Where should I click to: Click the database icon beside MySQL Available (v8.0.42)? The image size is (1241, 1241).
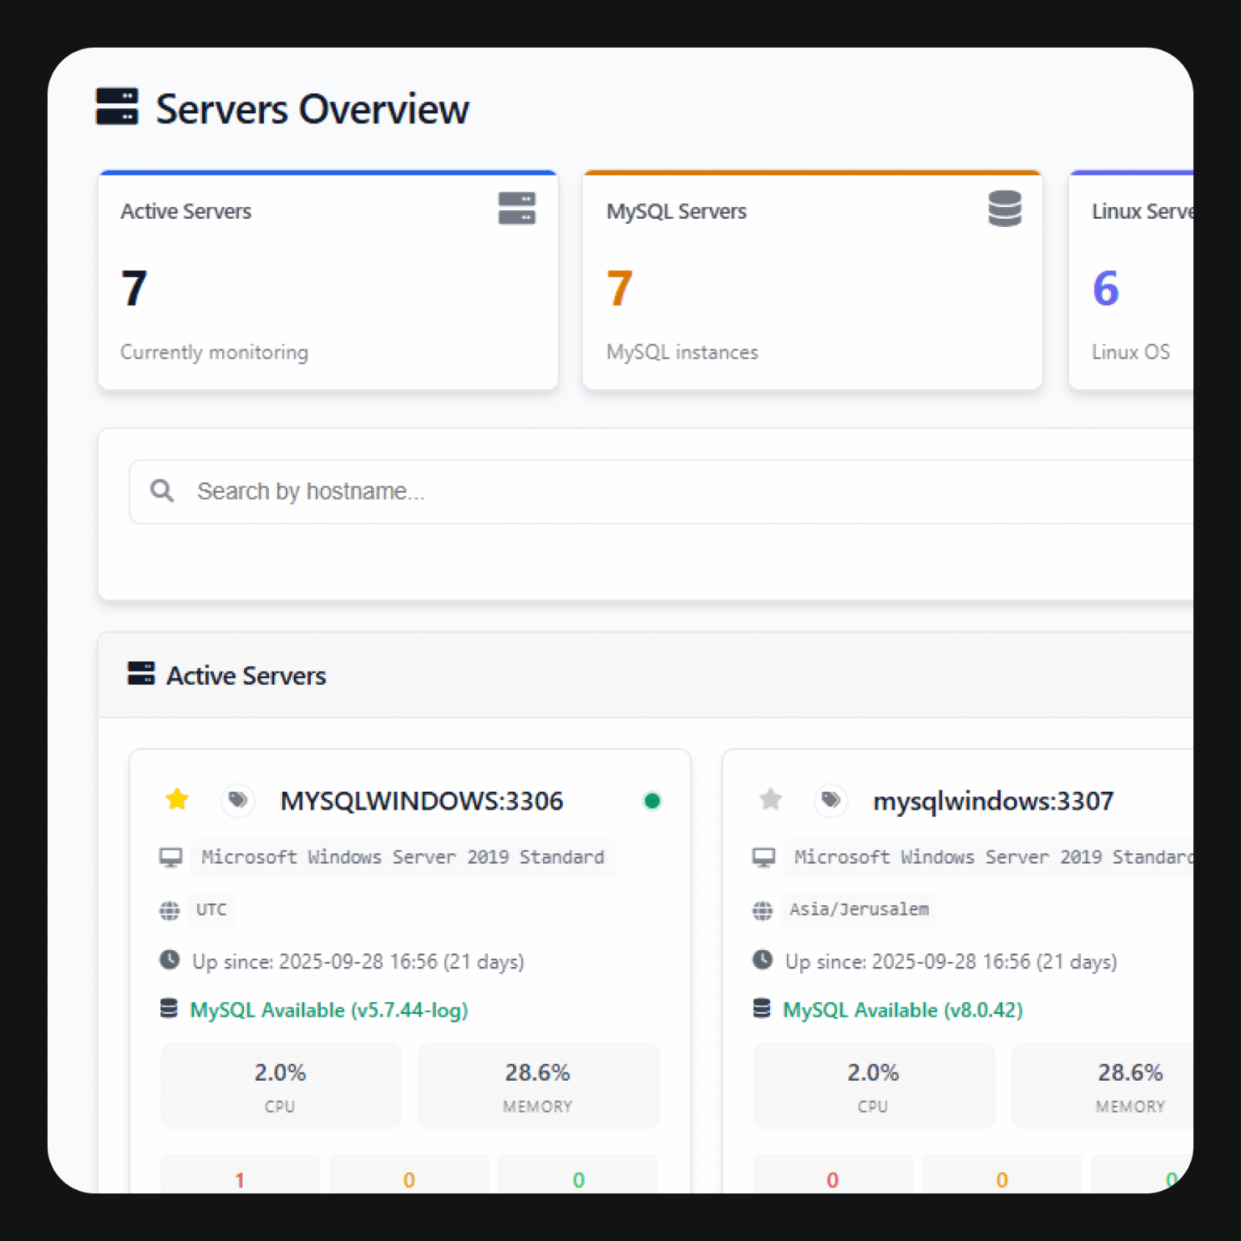click(762, 1008)
